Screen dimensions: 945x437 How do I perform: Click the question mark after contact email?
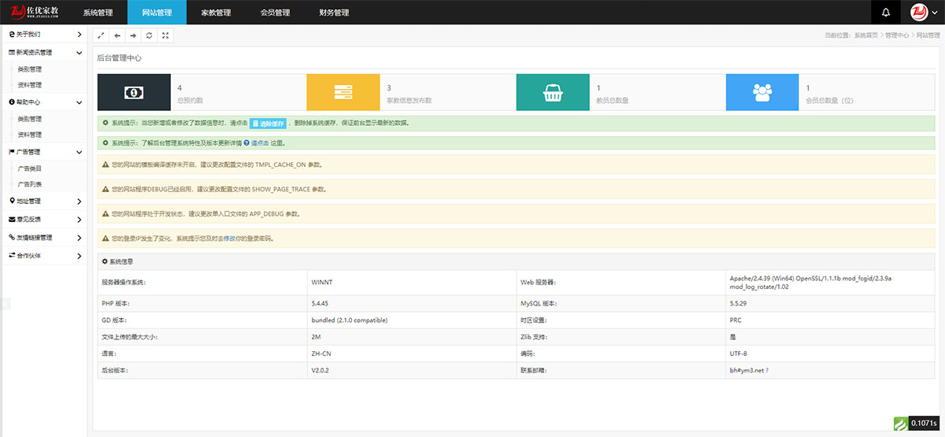point(767,370)
